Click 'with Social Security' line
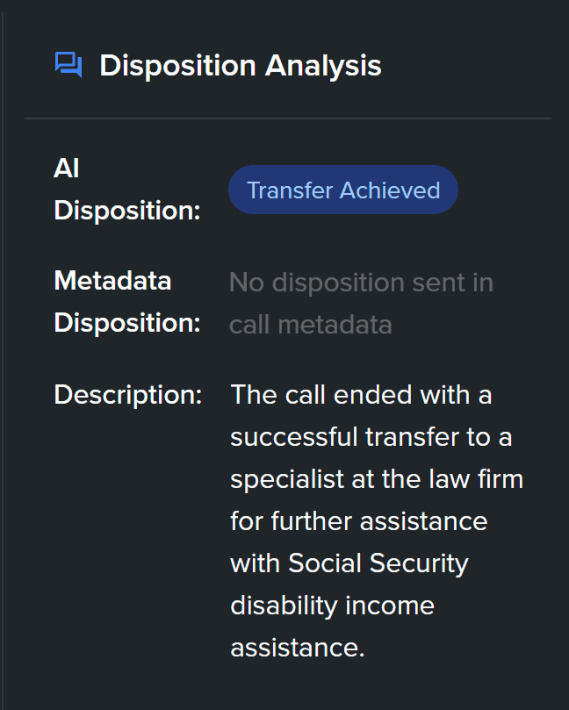The width and height of the screenshot is (569, 710). [349, 564]
